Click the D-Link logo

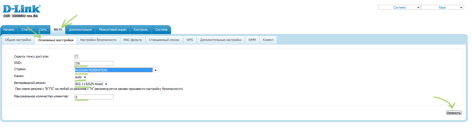point(22,9)
